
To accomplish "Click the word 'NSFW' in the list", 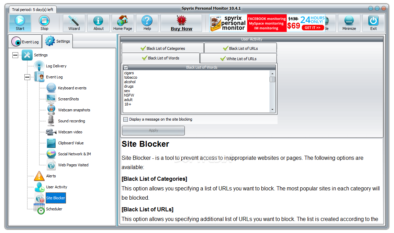I will click(129, 95).
